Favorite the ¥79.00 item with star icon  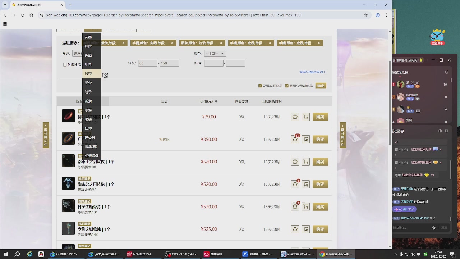coord(295,117)
